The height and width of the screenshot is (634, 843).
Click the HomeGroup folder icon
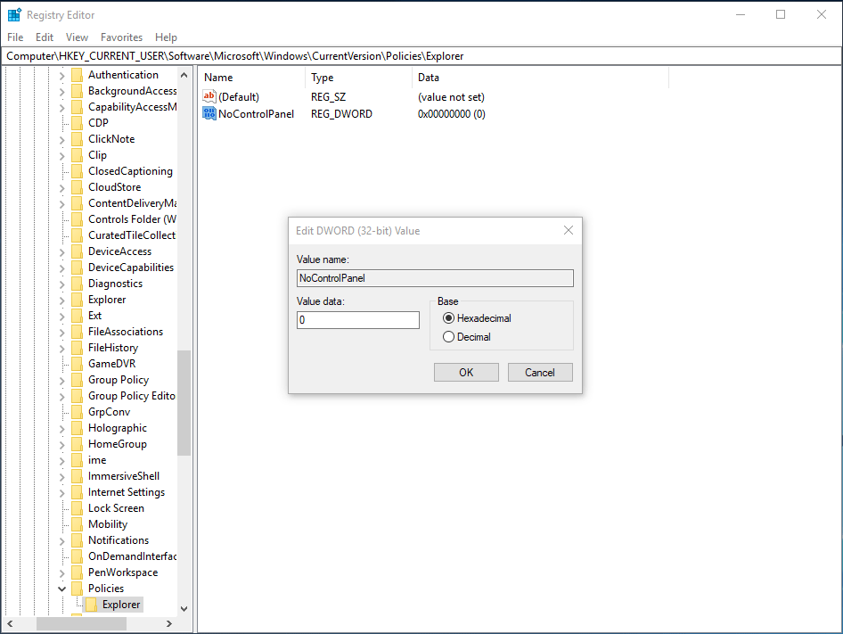[x=78, y=444]
